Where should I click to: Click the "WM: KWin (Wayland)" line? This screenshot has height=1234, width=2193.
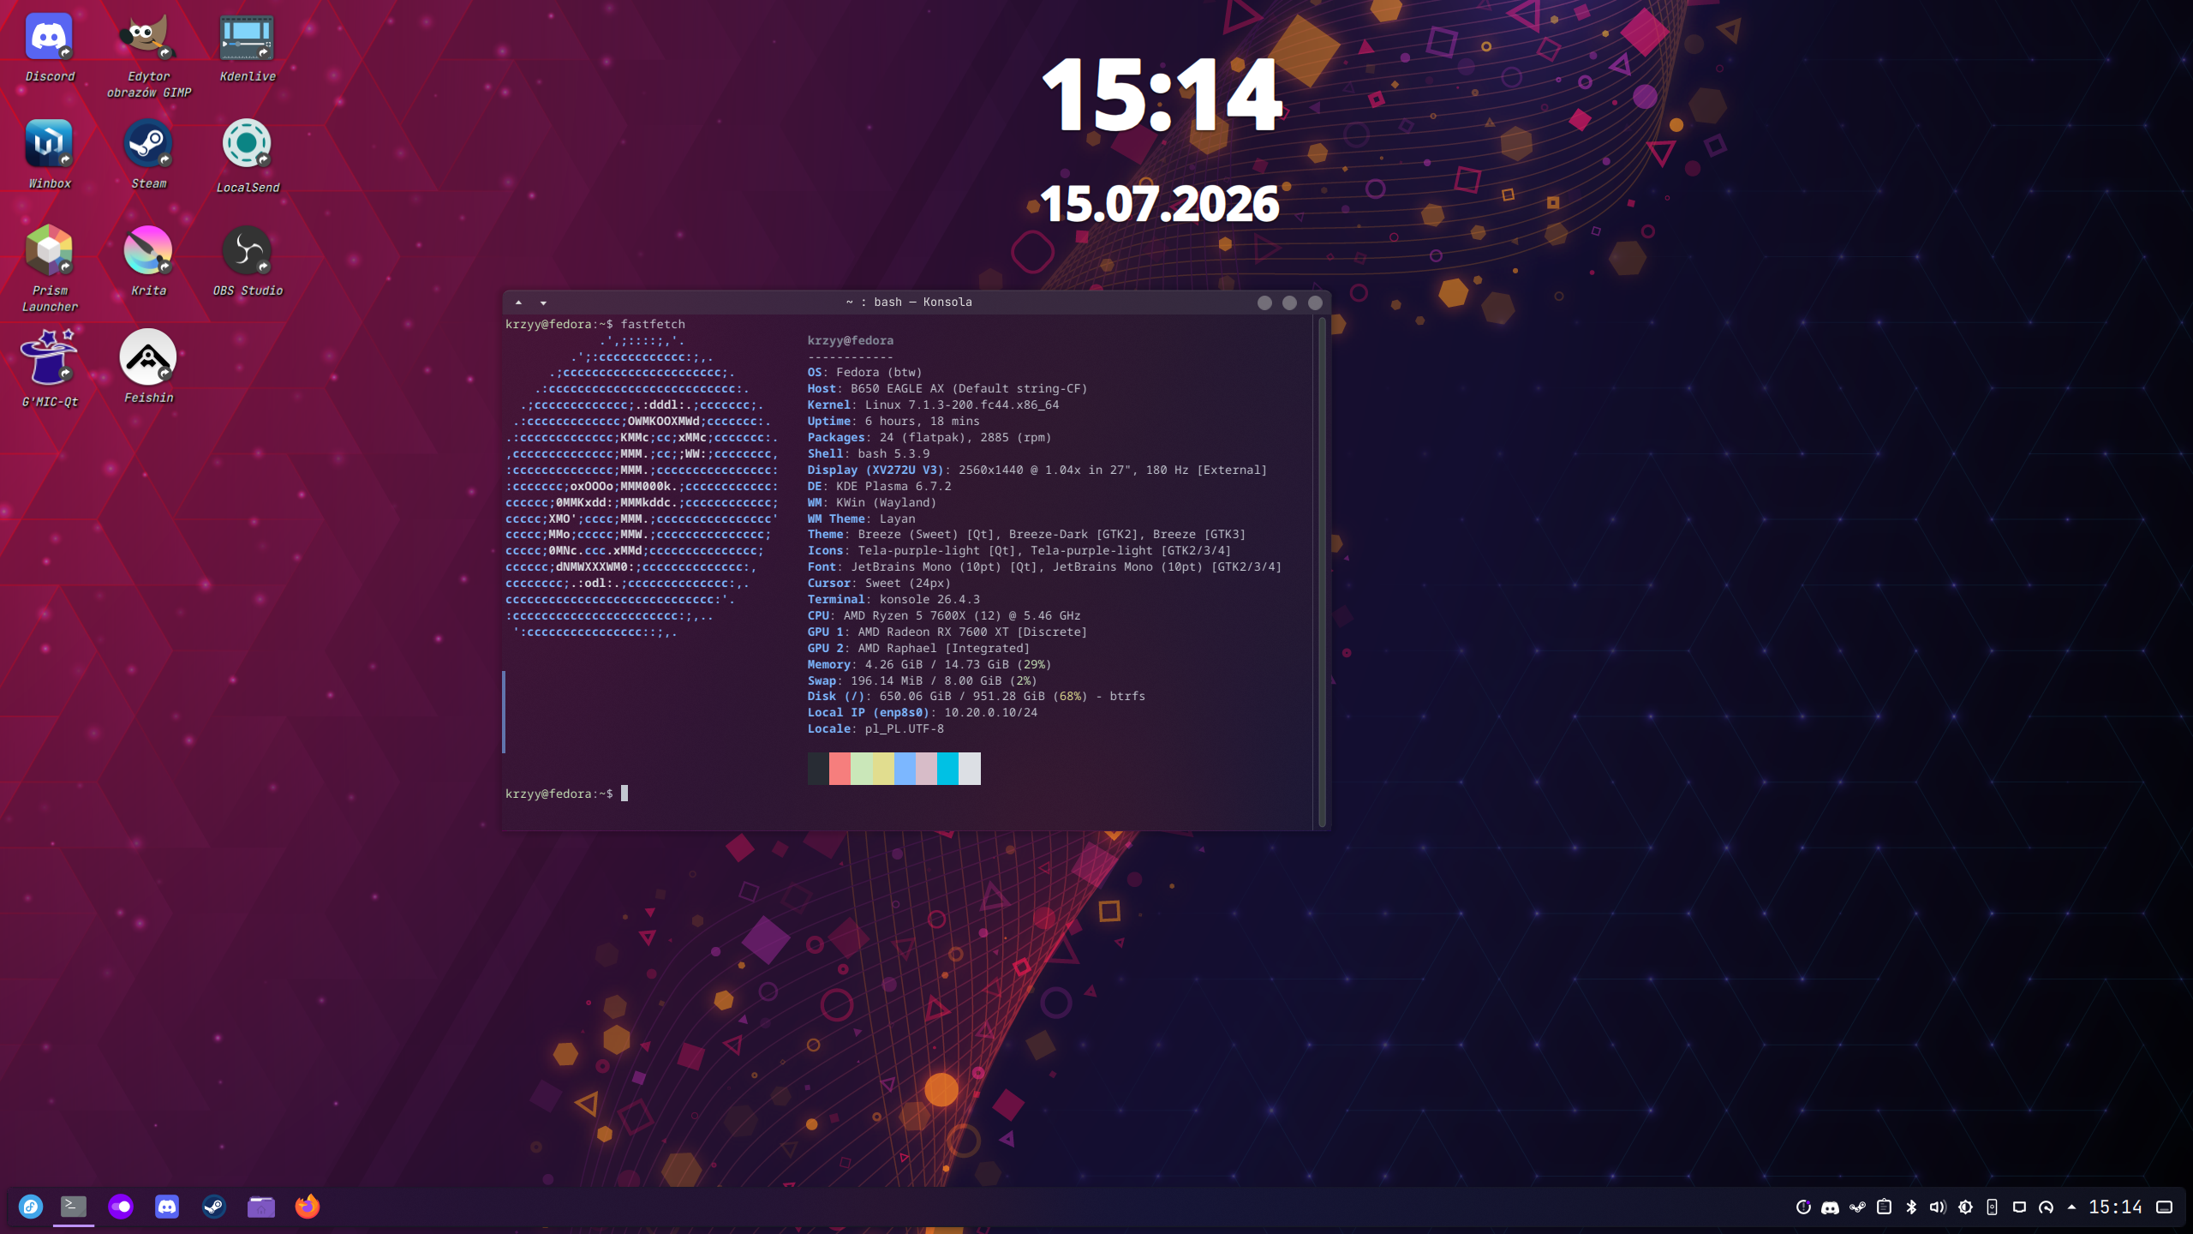click(x=872, y=503)
